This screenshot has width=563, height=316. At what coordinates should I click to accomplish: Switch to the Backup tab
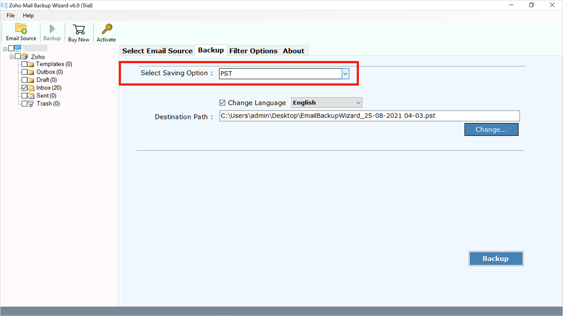coord(211,50)
